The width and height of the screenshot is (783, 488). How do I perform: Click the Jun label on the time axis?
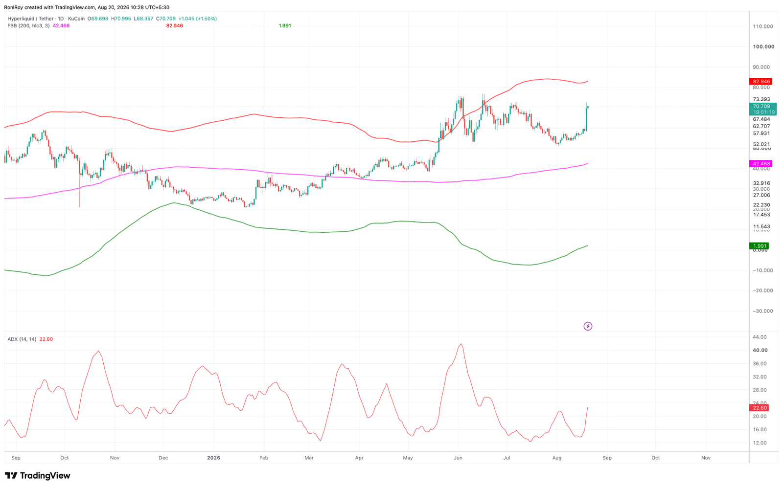[x=458, y=458]
